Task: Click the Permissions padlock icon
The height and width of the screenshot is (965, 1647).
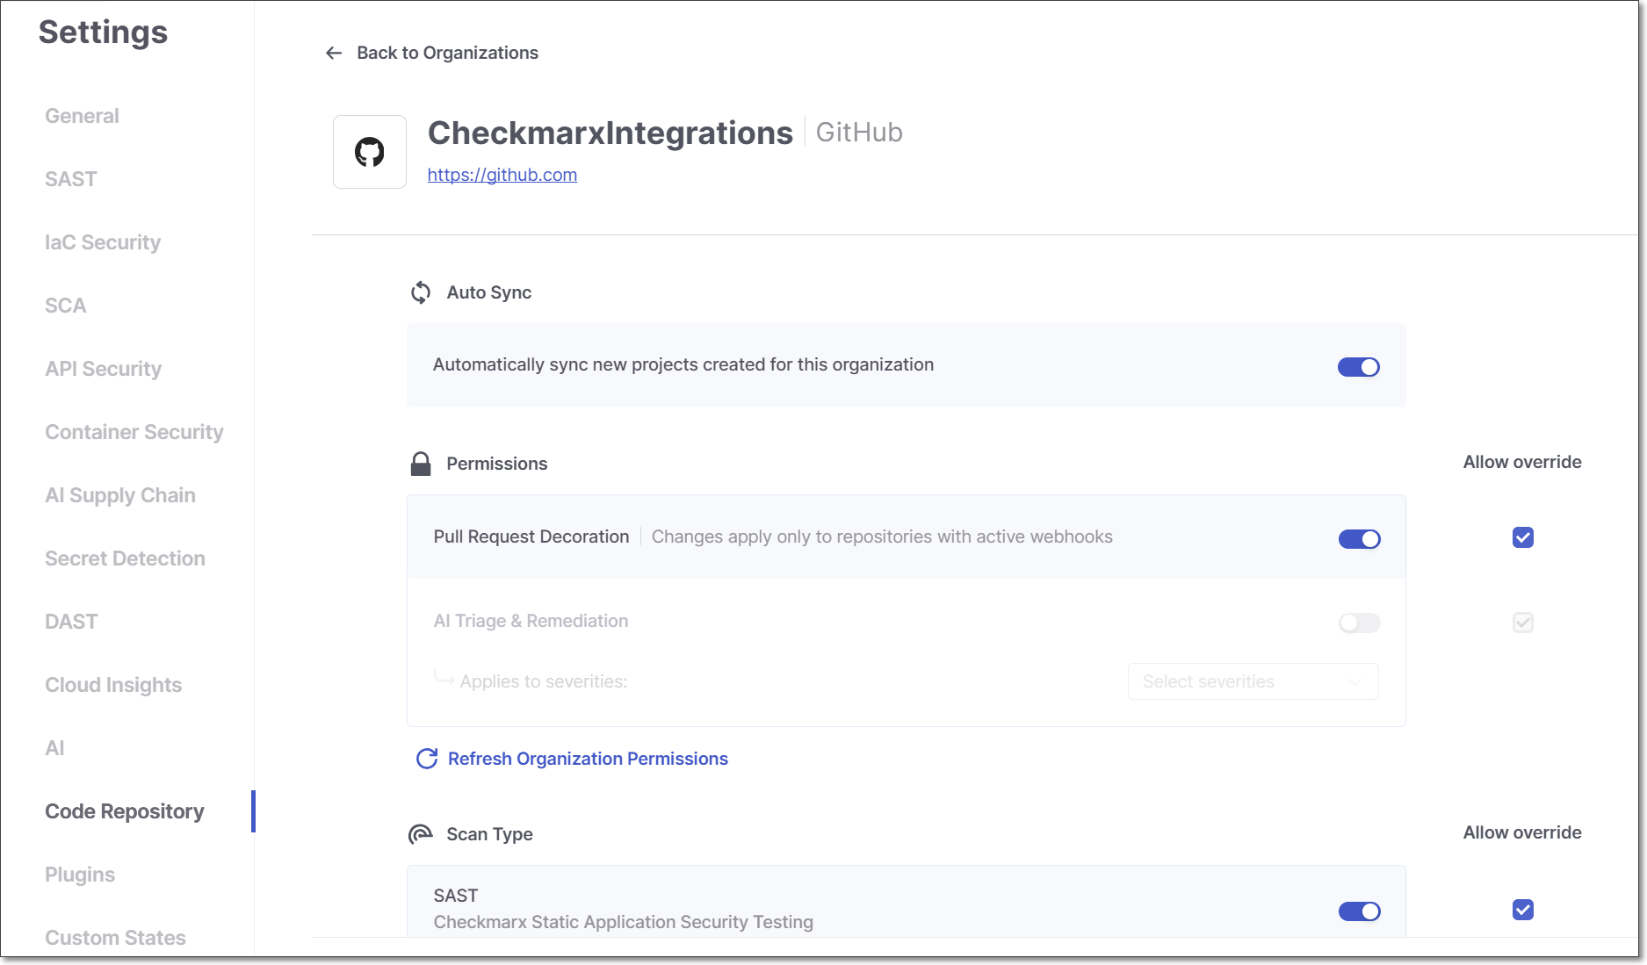Action: 421,464
